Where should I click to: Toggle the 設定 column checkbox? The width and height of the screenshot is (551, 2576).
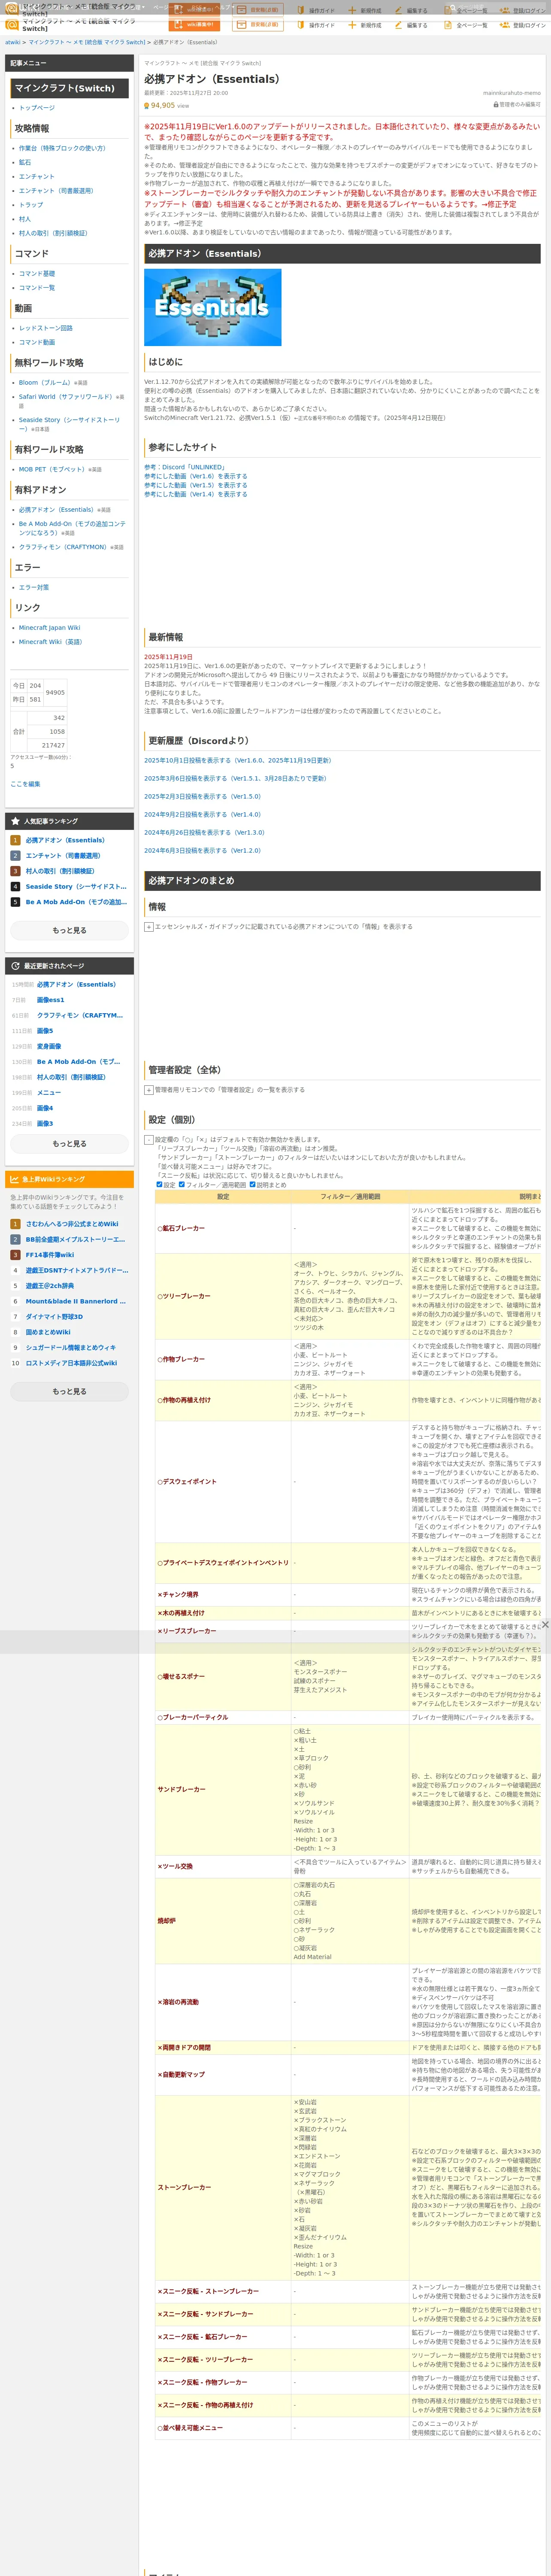[x=159, y=1184]
